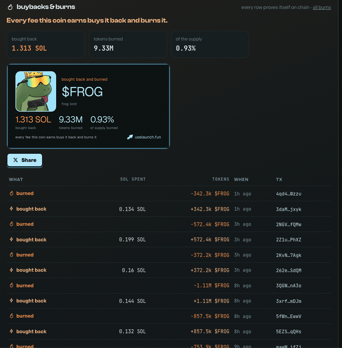Click the +857.5k $FROG token amount
342x348 pixels.
tap(210, 331)
